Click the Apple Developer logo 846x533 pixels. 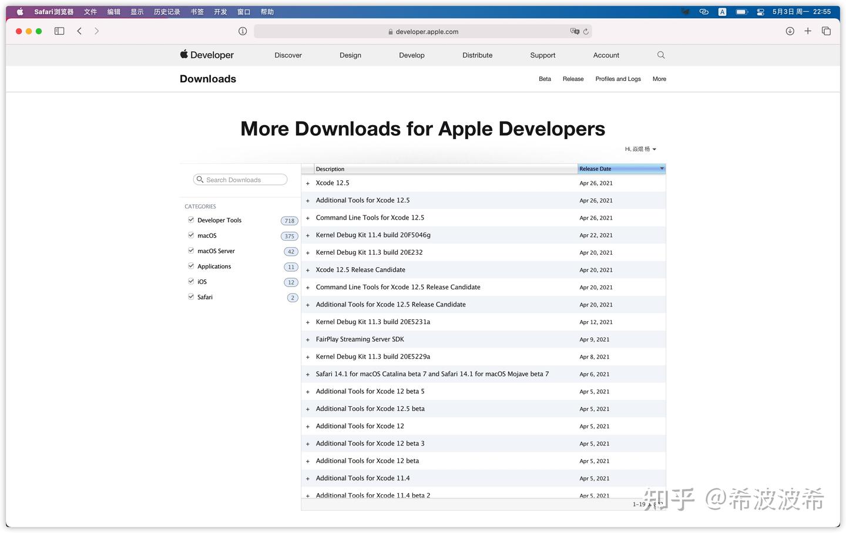[x=206, y=55]
